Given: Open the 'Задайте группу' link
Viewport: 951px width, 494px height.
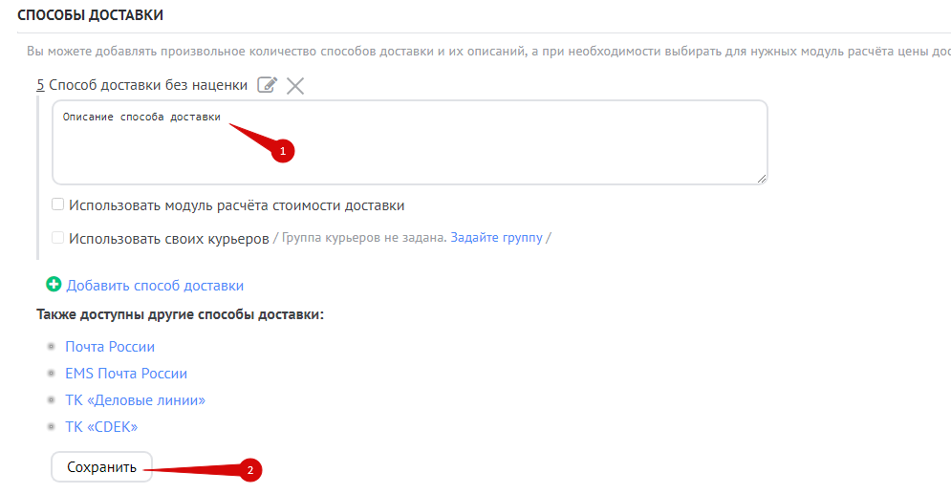Looking at the screenshot, I should pyautogui.click(x=496, y=238).
